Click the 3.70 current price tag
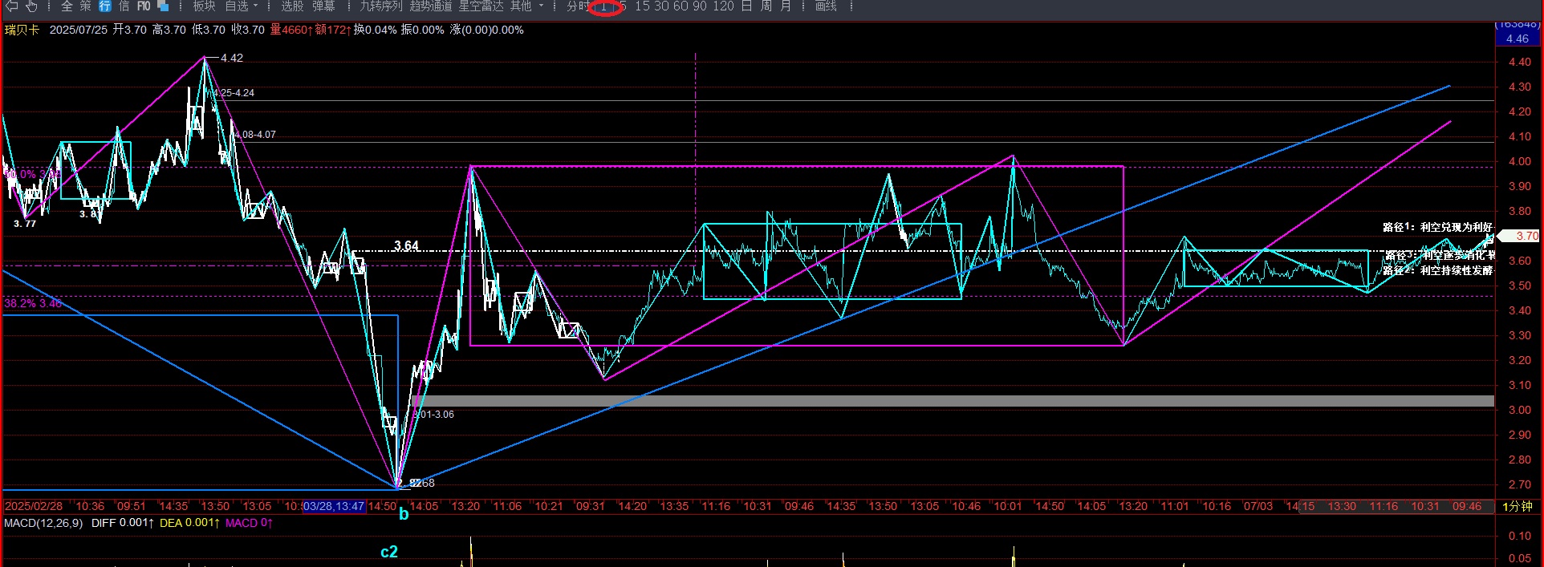The height and width of the screenshot is (567, 1544). [x=1519, y=236]
